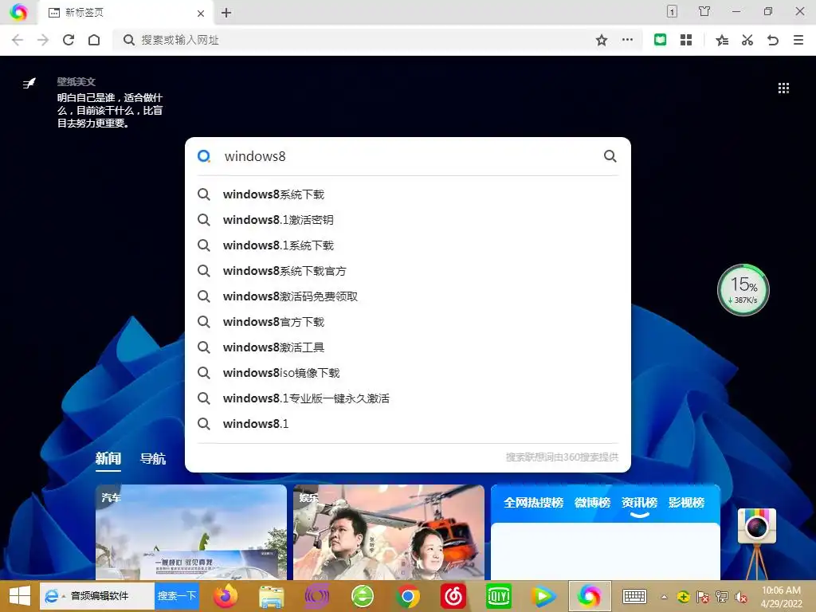Click the 15% download speed ball

click(743, 290)
